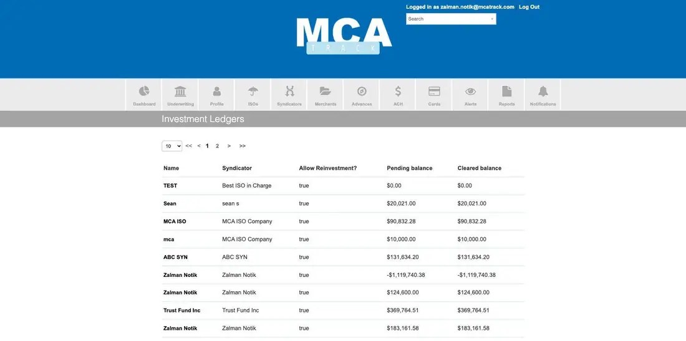Click the MCA Track logo
Viewport: 686px width, 341px height.
pos(344,36)
